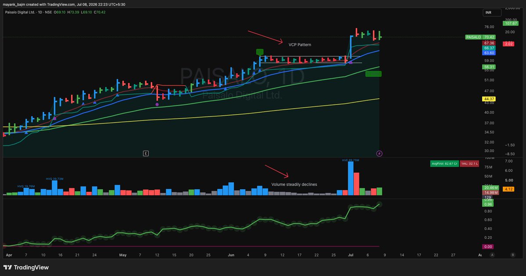Click the green rectangle marker near the July candles
Viewport: 526px width, 276px height.
373,74
